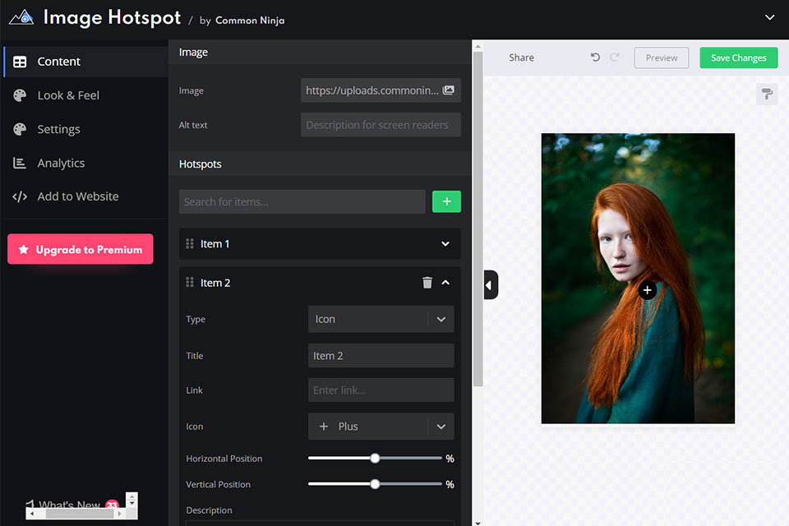Click the image upload icon in Image field

click(448, 90)
